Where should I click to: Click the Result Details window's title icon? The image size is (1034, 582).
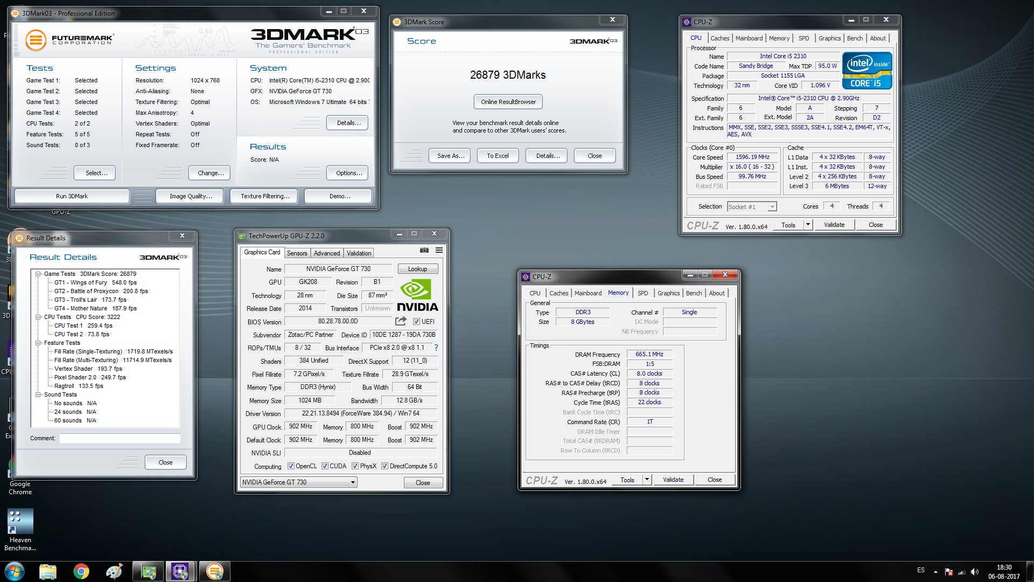19,238
